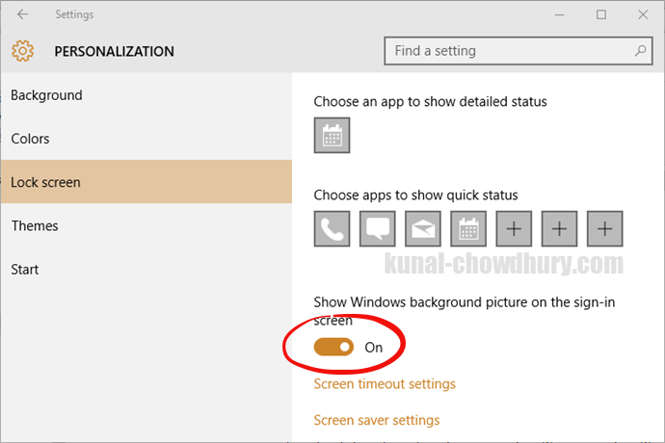The width and height of the screenshot is (665, 443).
Task: Open the detailed status calendar app tile
Action: tap(332, 135)
